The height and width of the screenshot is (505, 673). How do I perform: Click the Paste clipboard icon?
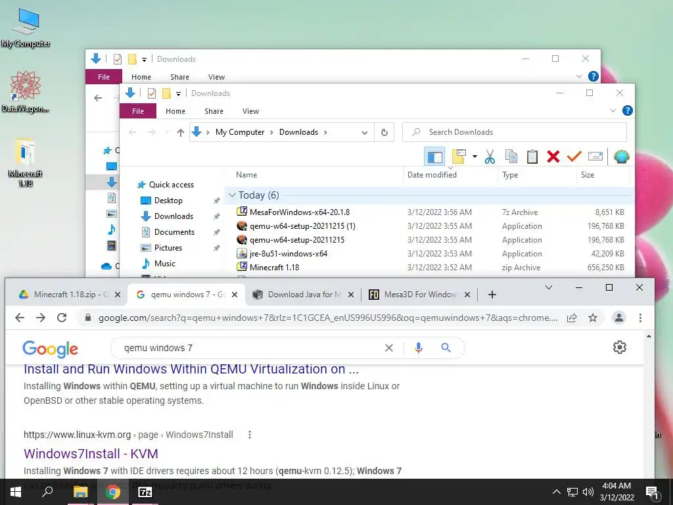[532, 156]
